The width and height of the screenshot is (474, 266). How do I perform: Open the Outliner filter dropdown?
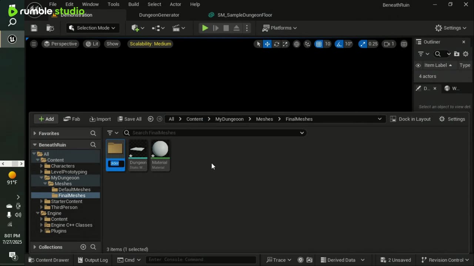[x=423, y=54]
